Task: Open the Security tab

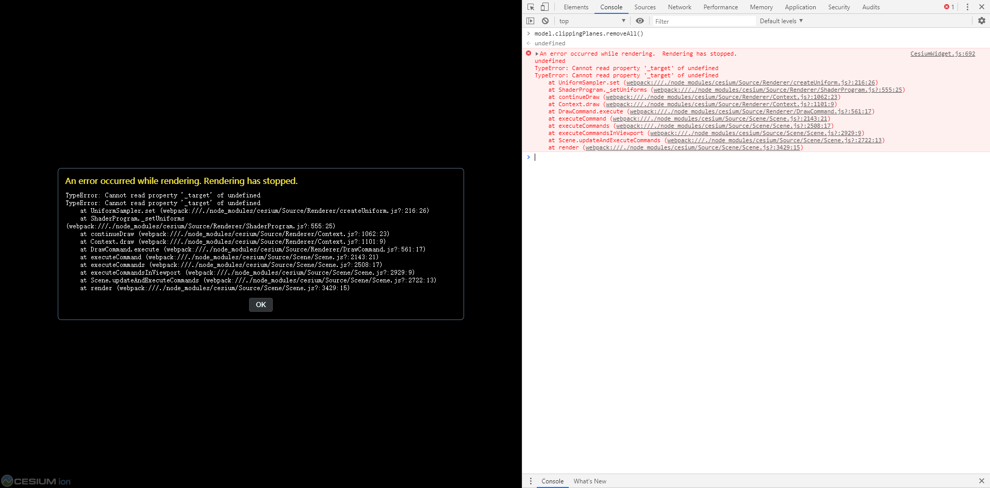Action: pos(839,7)
